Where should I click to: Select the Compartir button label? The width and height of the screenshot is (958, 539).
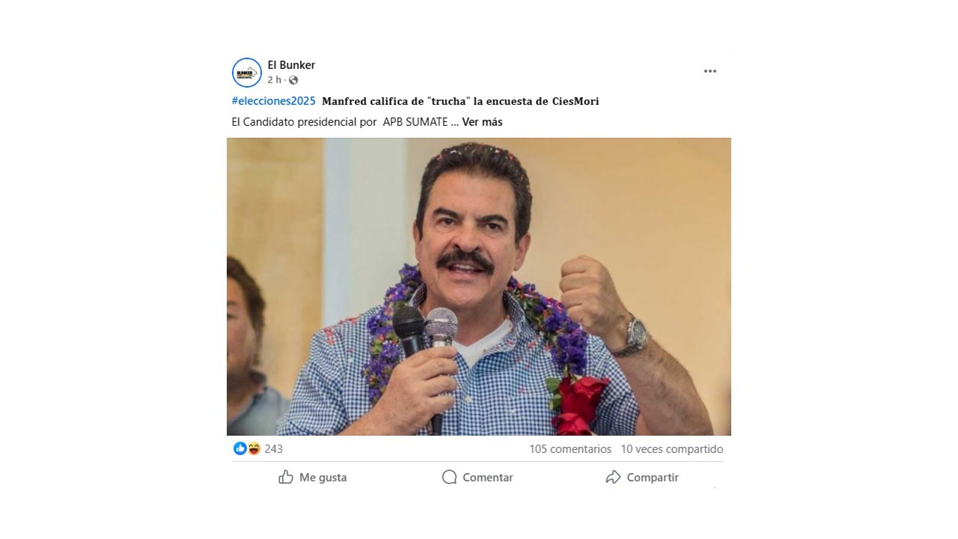click(x=653, y=478)
